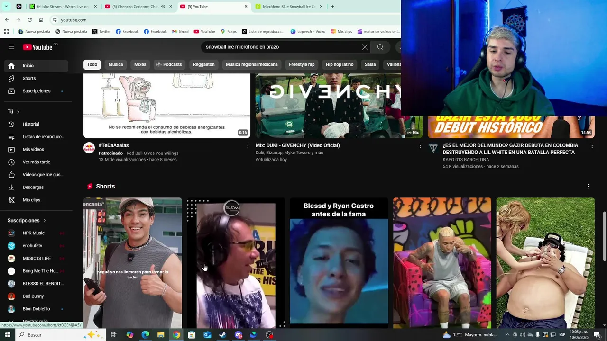Open Inicio in the sidebar
Viewport: 607px width, 341px height.
pos(36,66)
